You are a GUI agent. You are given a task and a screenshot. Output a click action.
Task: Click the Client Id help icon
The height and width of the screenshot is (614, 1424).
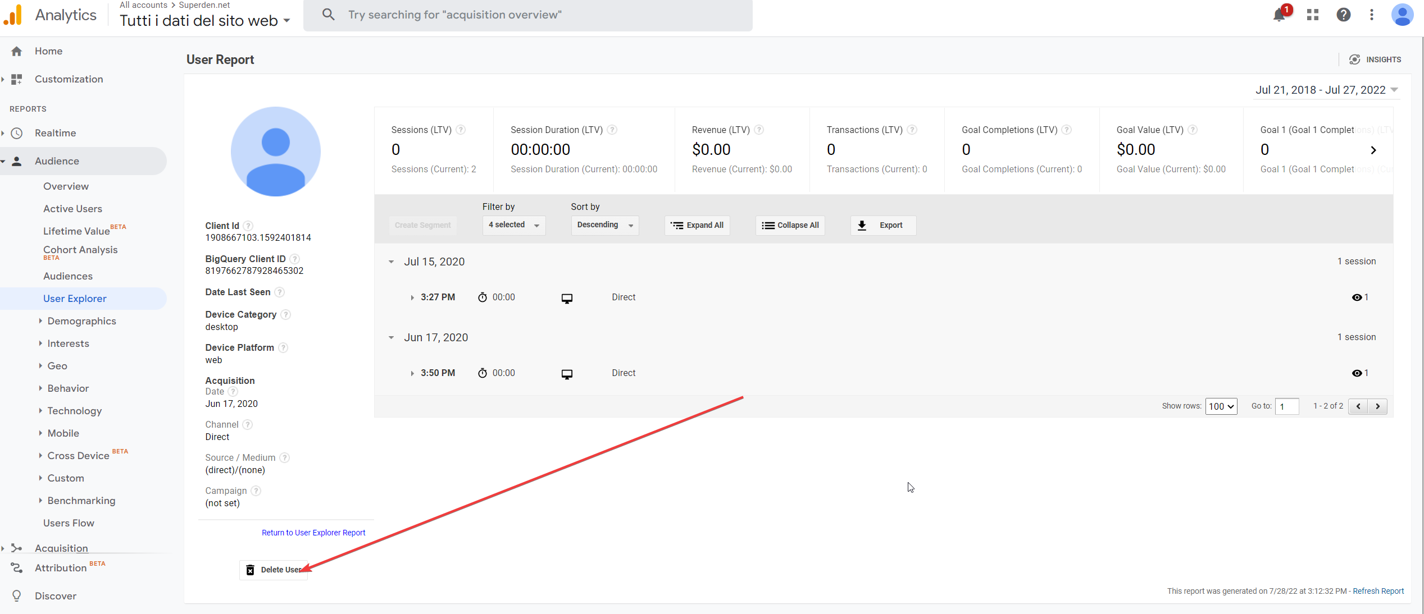coord(248,226)
